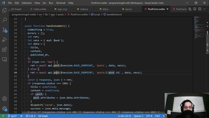
Task: Switch to index.js tab
Action: [83, 9]
